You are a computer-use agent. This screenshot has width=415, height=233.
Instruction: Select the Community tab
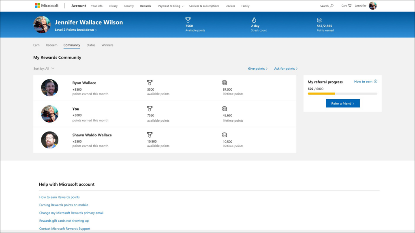coord(72,45)
